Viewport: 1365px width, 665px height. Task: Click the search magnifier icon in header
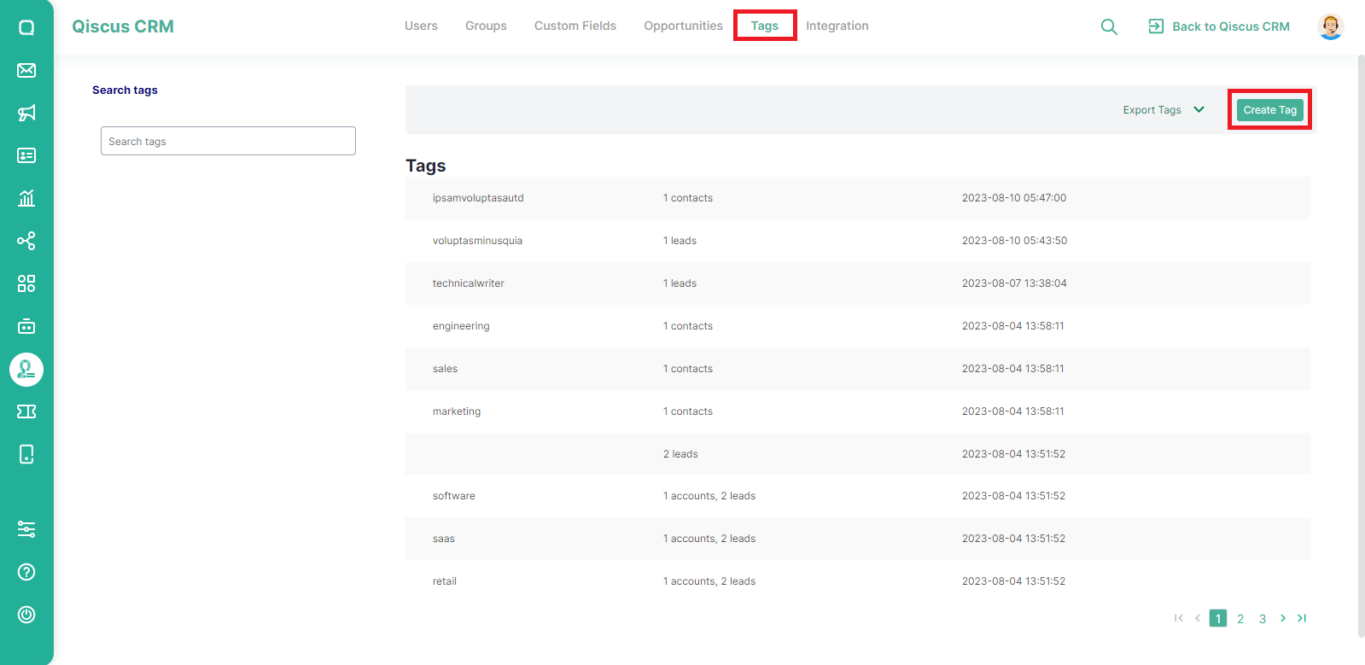(1109, 26)
